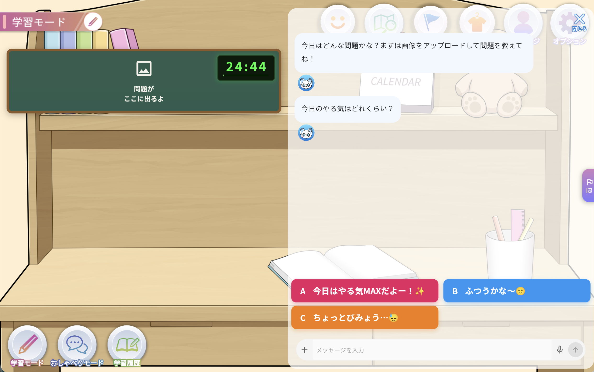Open the blue flag icon
The width and height of the screenshot is (594, 372).
point(431,22)
